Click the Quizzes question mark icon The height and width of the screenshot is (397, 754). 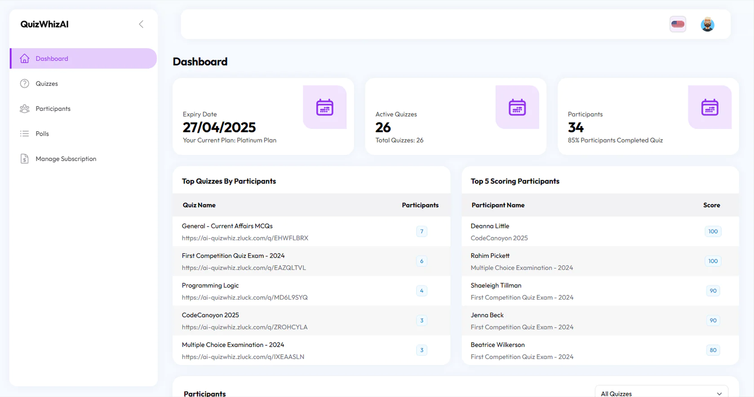pyautogui.click(x=25, y=84)
